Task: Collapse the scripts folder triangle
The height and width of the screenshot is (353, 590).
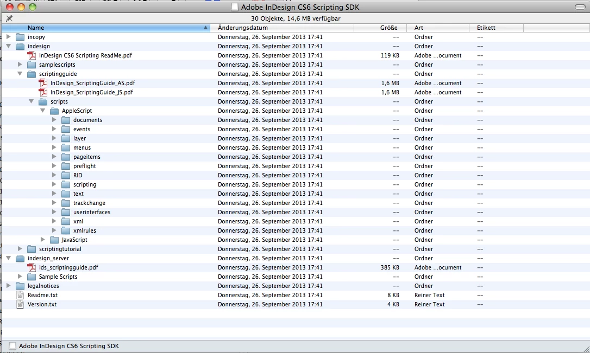Action: click(31, 101)
